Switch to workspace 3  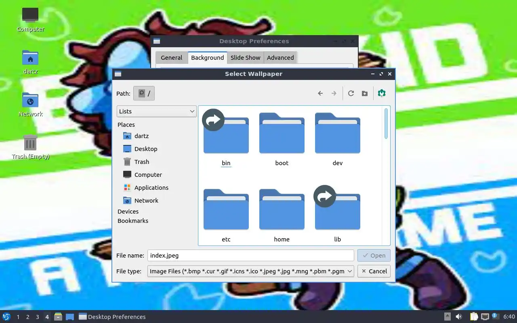click(x=38, y=317)
